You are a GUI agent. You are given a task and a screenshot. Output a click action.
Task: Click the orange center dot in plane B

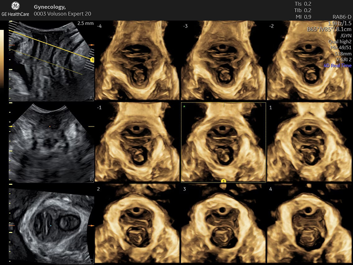50,126
